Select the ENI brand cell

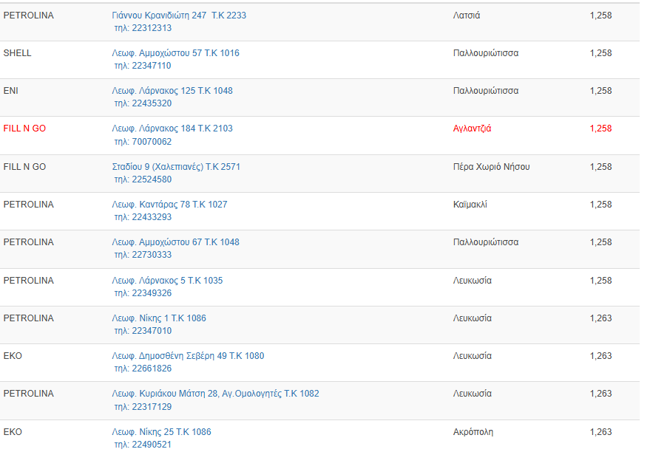tap(11, 91)
